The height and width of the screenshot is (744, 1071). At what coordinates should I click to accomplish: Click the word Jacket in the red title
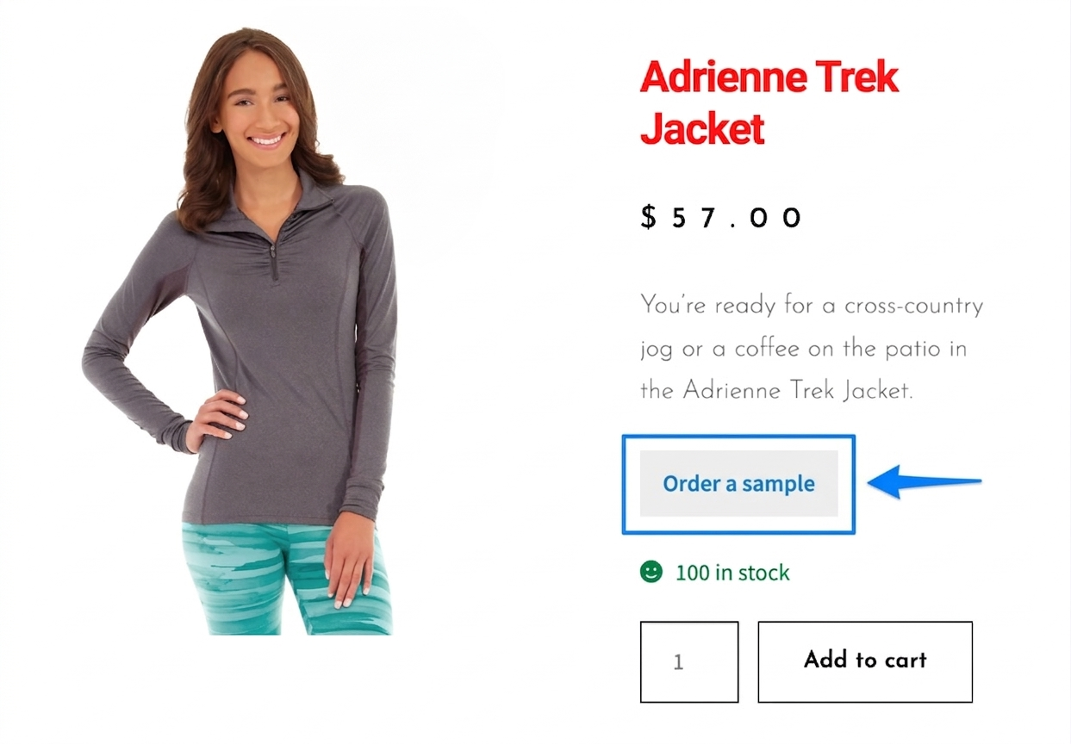pos(702,128)
